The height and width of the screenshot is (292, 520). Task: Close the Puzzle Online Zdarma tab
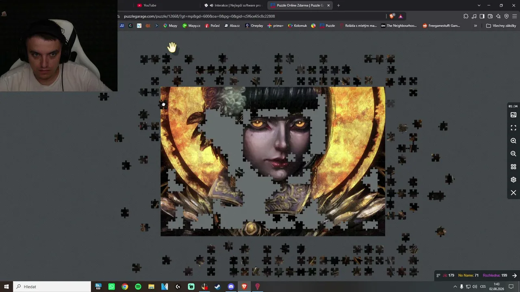pyautogui.click(x=328, y=5)
